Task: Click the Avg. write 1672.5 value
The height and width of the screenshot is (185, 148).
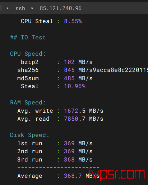Action: (x=75, y=111)
